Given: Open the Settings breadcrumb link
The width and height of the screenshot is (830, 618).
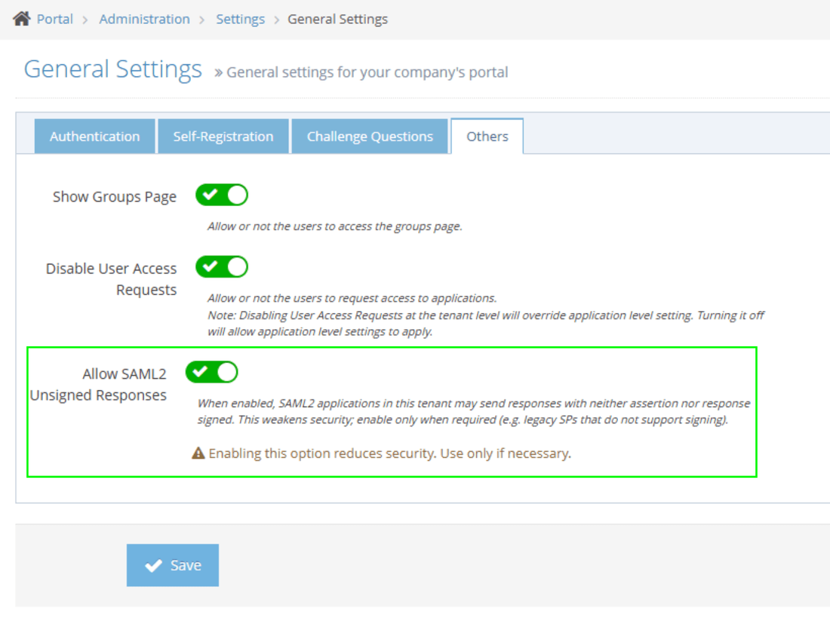Looking at the screenshot, I should [x=240, y=19].
